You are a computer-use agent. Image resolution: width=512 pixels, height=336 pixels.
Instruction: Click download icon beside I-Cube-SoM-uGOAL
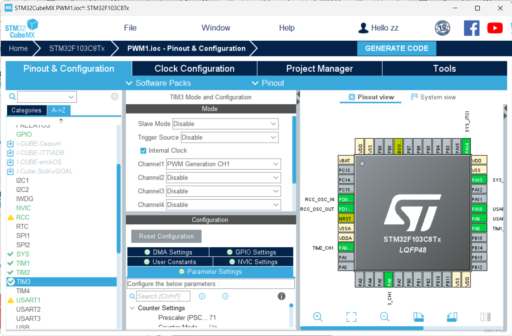point(10,171)
